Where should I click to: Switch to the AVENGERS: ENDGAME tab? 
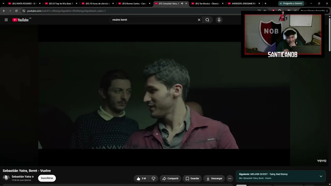coord(244,4)
